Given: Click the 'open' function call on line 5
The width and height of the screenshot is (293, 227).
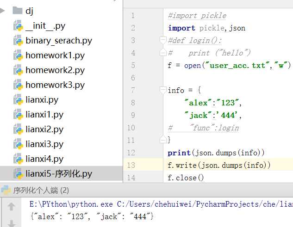Looking at the screenshot, I should [193, 66].
